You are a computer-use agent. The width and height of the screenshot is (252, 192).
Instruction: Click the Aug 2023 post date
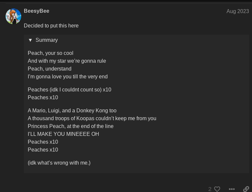coord(238,11)
